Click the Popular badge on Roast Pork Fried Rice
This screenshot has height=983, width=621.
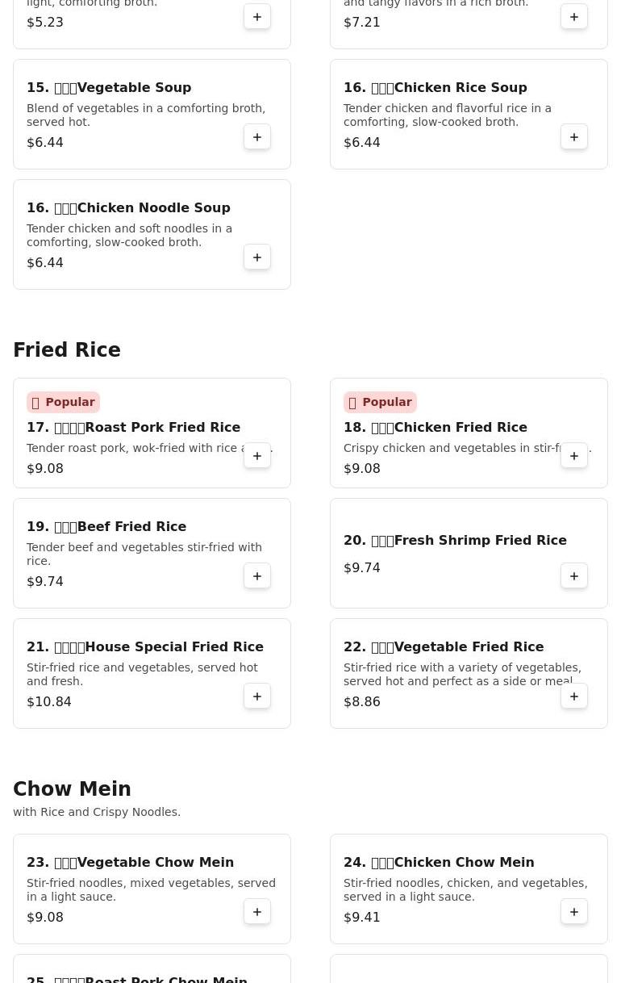63,402
